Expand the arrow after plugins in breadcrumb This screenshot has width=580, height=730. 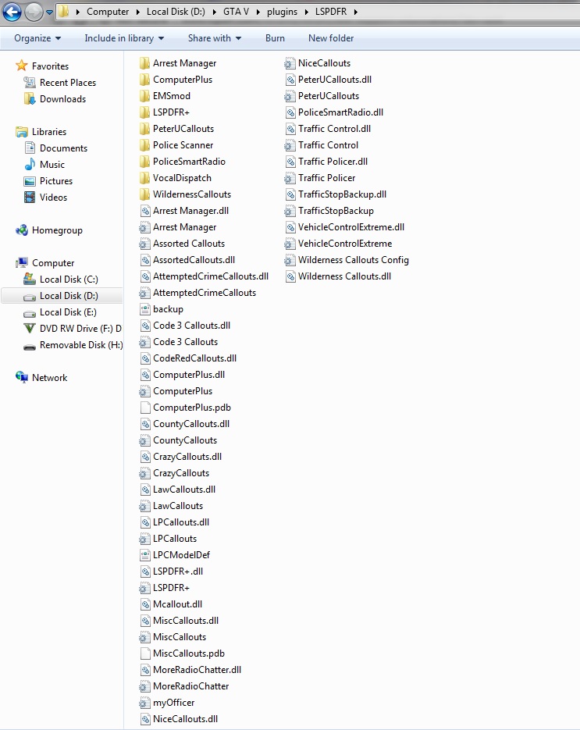306,12
